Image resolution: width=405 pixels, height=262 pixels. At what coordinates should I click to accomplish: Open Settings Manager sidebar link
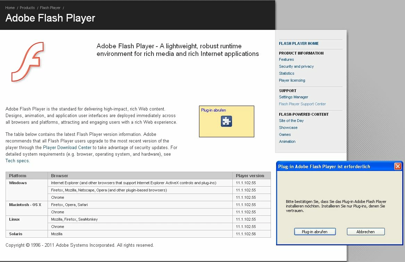(294, 97)
